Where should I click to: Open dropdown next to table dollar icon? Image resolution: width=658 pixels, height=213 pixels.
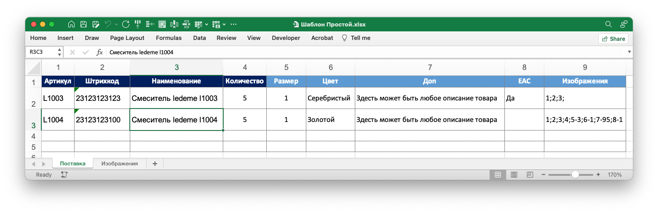[224, 24]
